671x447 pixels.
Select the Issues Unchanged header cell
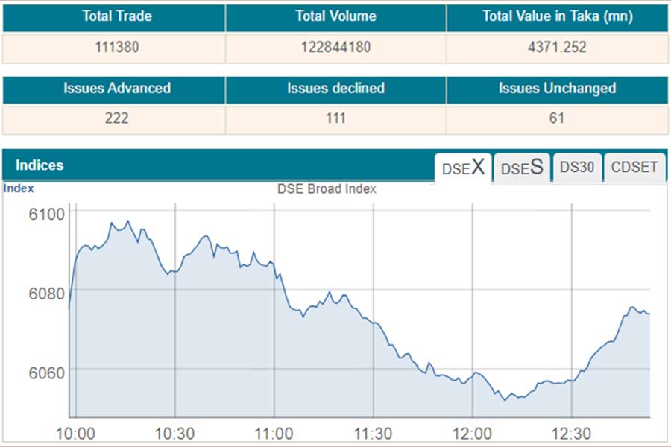pyautogui.click(x=556, y=88)
